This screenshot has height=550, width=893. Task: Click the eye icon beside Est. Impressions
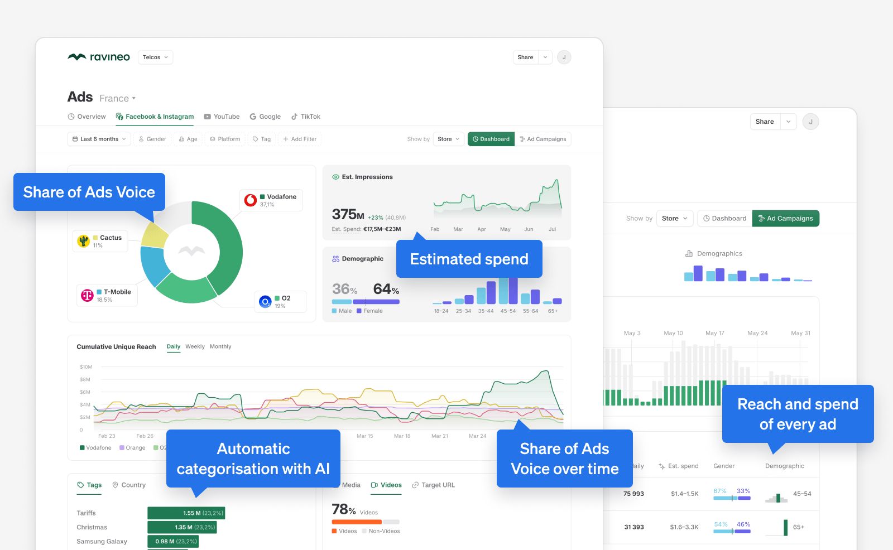point(335,177)
